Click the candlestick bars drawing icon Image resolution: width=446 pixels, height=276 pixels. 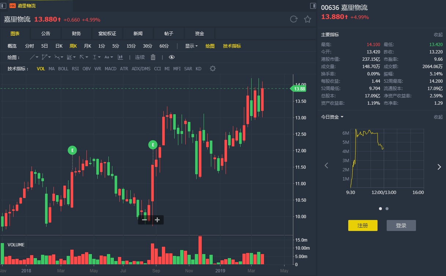click(120, 57)
